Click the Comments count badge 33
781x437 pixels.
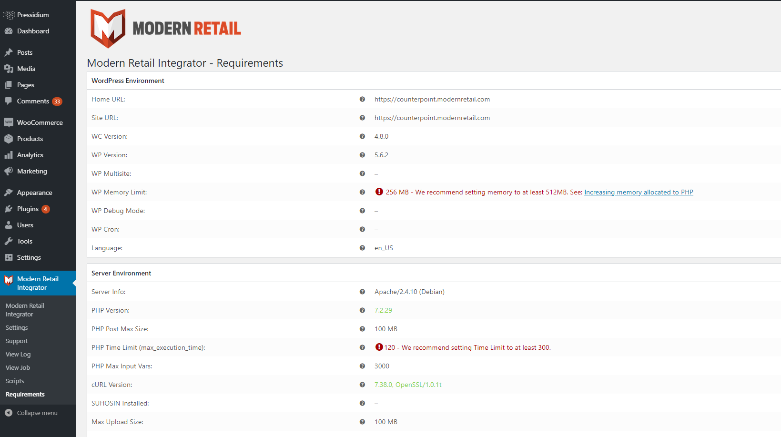tap(57, 102)
